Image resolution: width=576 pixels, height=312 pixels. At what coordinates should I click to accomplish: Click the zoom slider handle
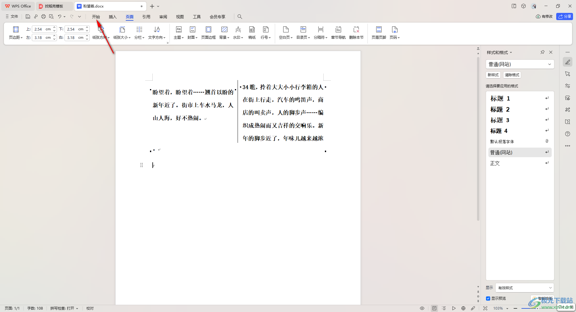click(x=537, y=308)
